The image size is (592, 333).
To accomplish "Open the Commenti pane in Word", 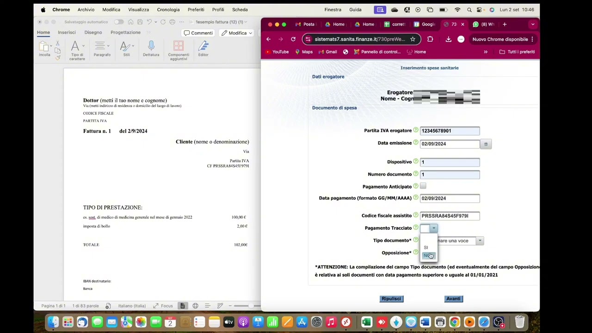I will pyautogui.click(x=198, y=33).
